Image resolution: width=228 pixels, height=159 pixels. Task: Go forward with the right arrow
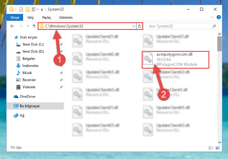21,26
